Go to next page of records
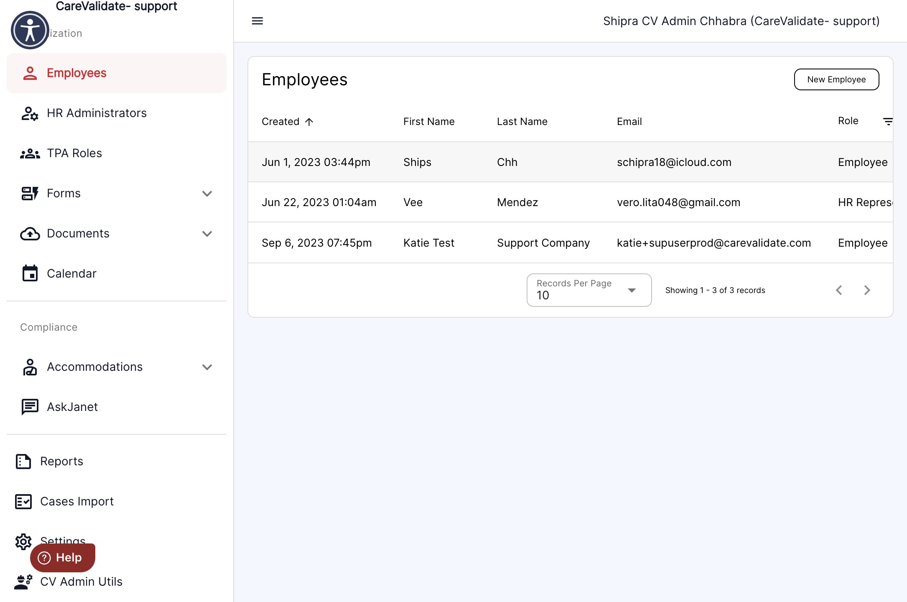 pyautogui.click(x=867, y=290)
